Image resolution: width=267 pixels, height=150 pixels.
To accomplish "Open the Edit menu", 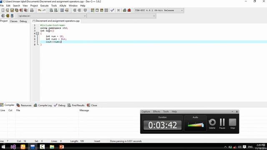I will pos(8,5).
